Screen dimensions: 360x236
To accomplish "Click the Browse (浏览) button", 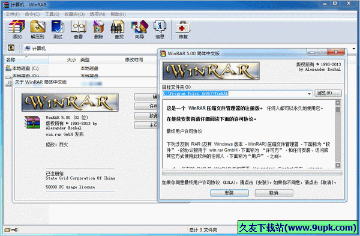I will (328, 93).
